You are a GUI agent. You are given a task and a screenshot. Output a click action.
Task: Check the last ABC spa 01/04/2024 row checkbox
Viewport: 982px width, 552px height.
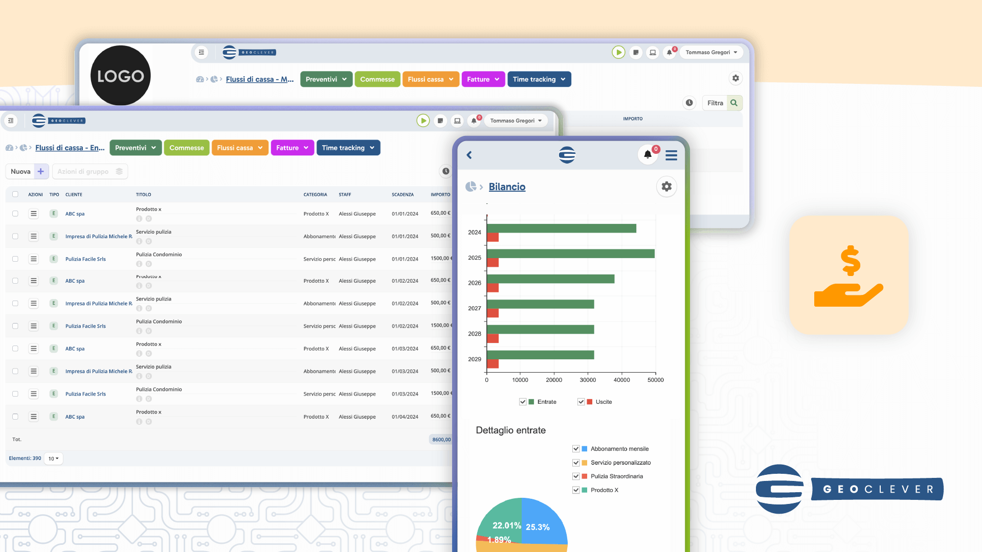pos(15,417)
